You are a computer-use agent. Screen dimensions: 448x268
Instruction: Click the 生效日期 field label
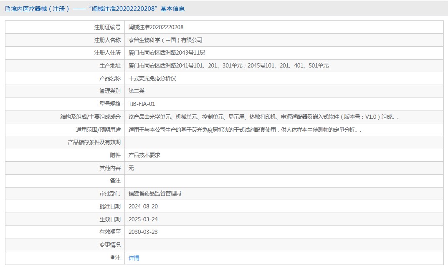tap(110, 219)
